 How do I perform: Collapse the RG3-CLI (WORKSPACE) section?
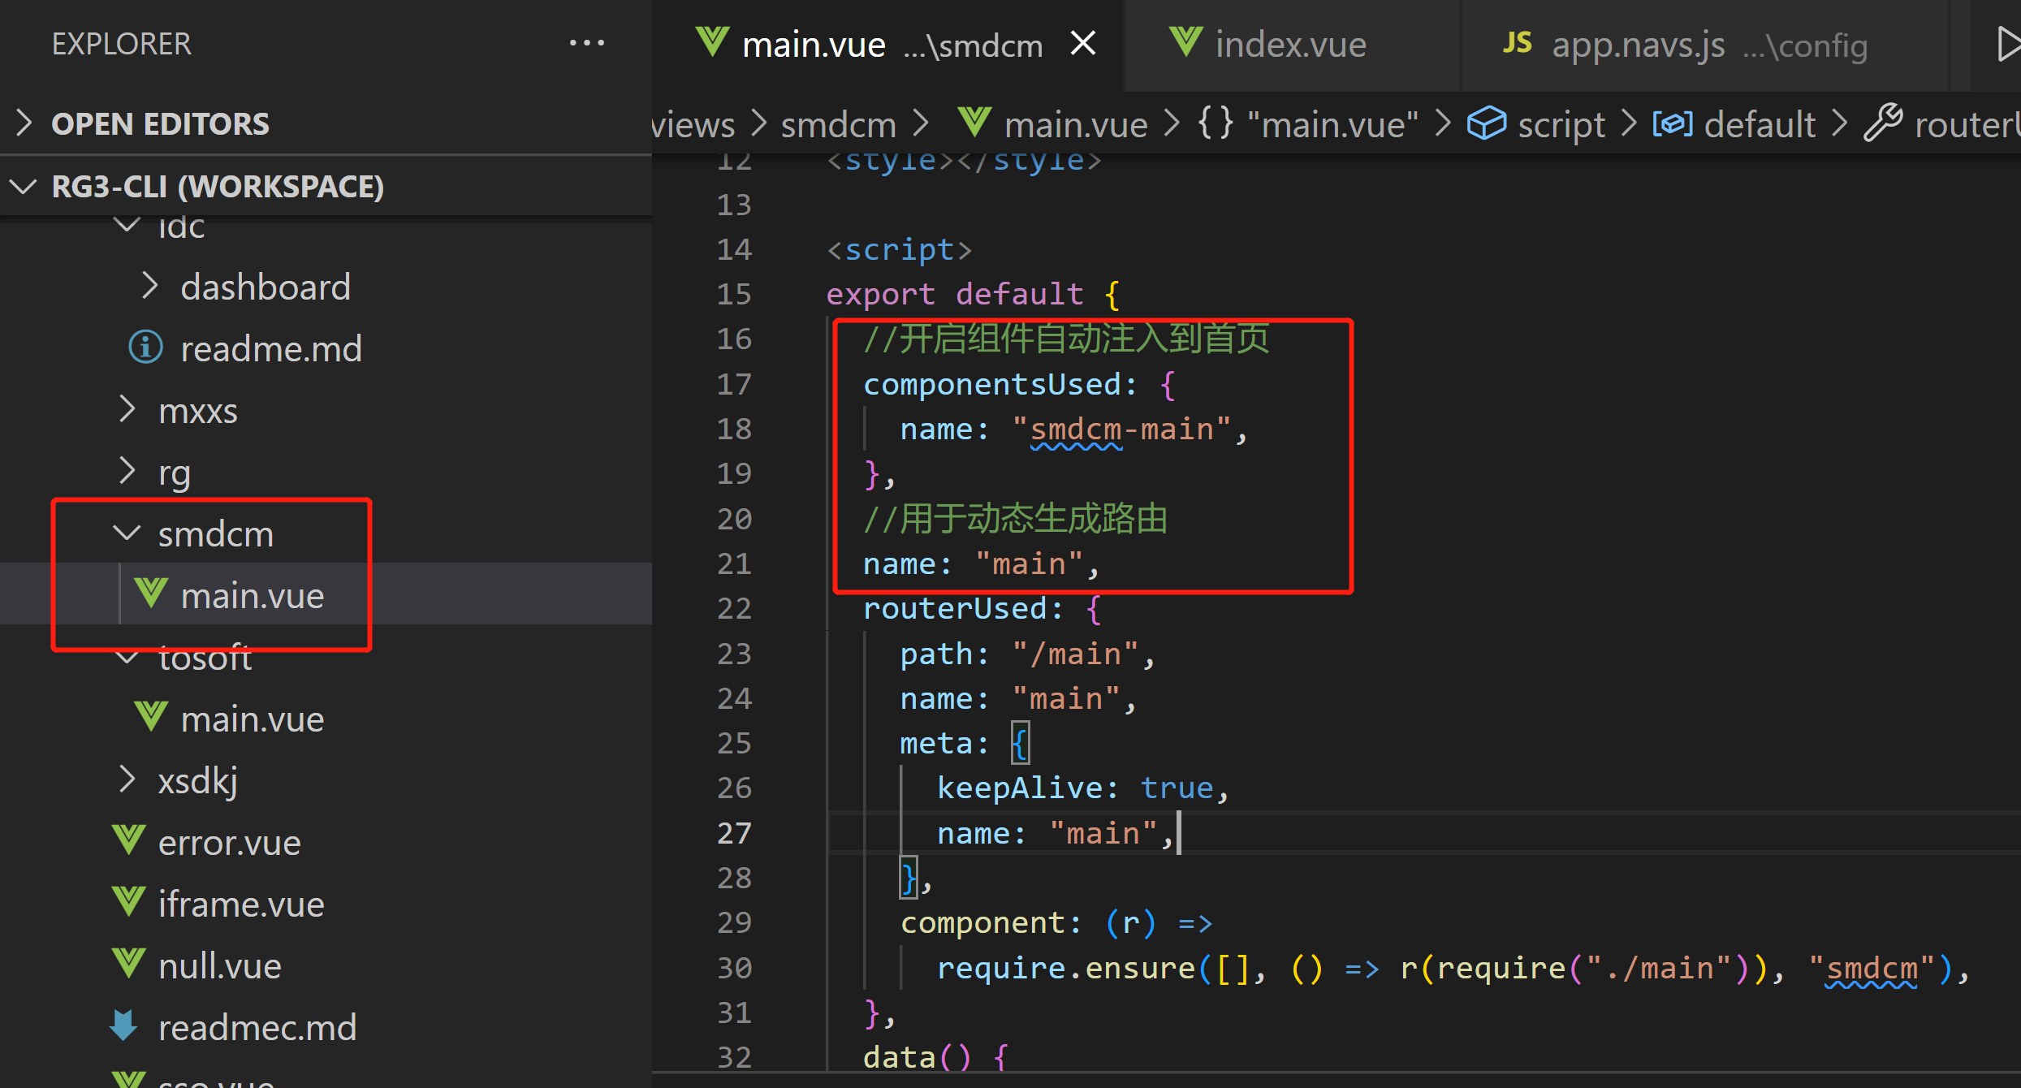(24, 187)
